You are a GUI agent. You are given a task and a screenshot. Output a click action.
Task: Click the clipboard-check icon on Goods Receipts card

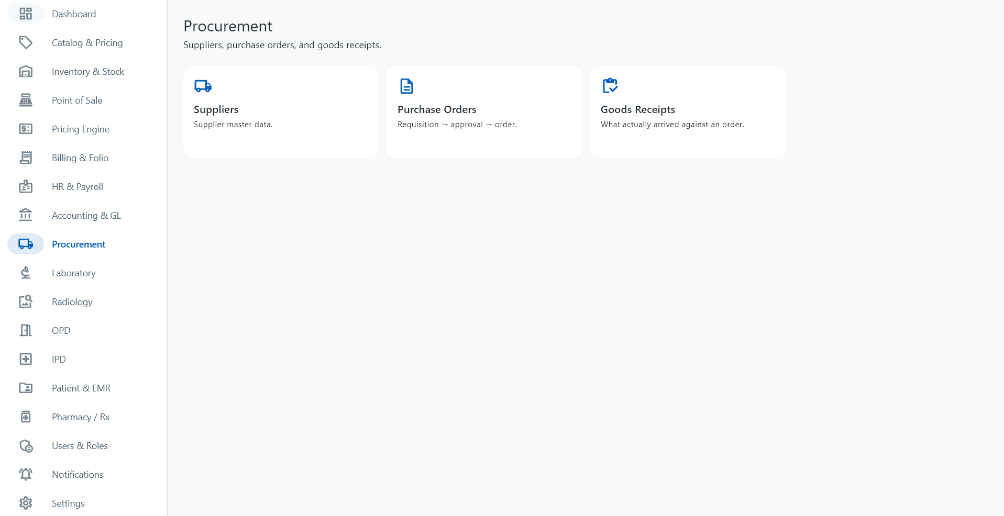pos(610,85)
